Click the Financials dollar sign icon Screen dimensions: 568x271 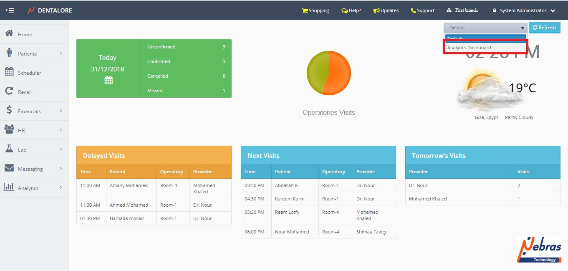click(9, 111)
